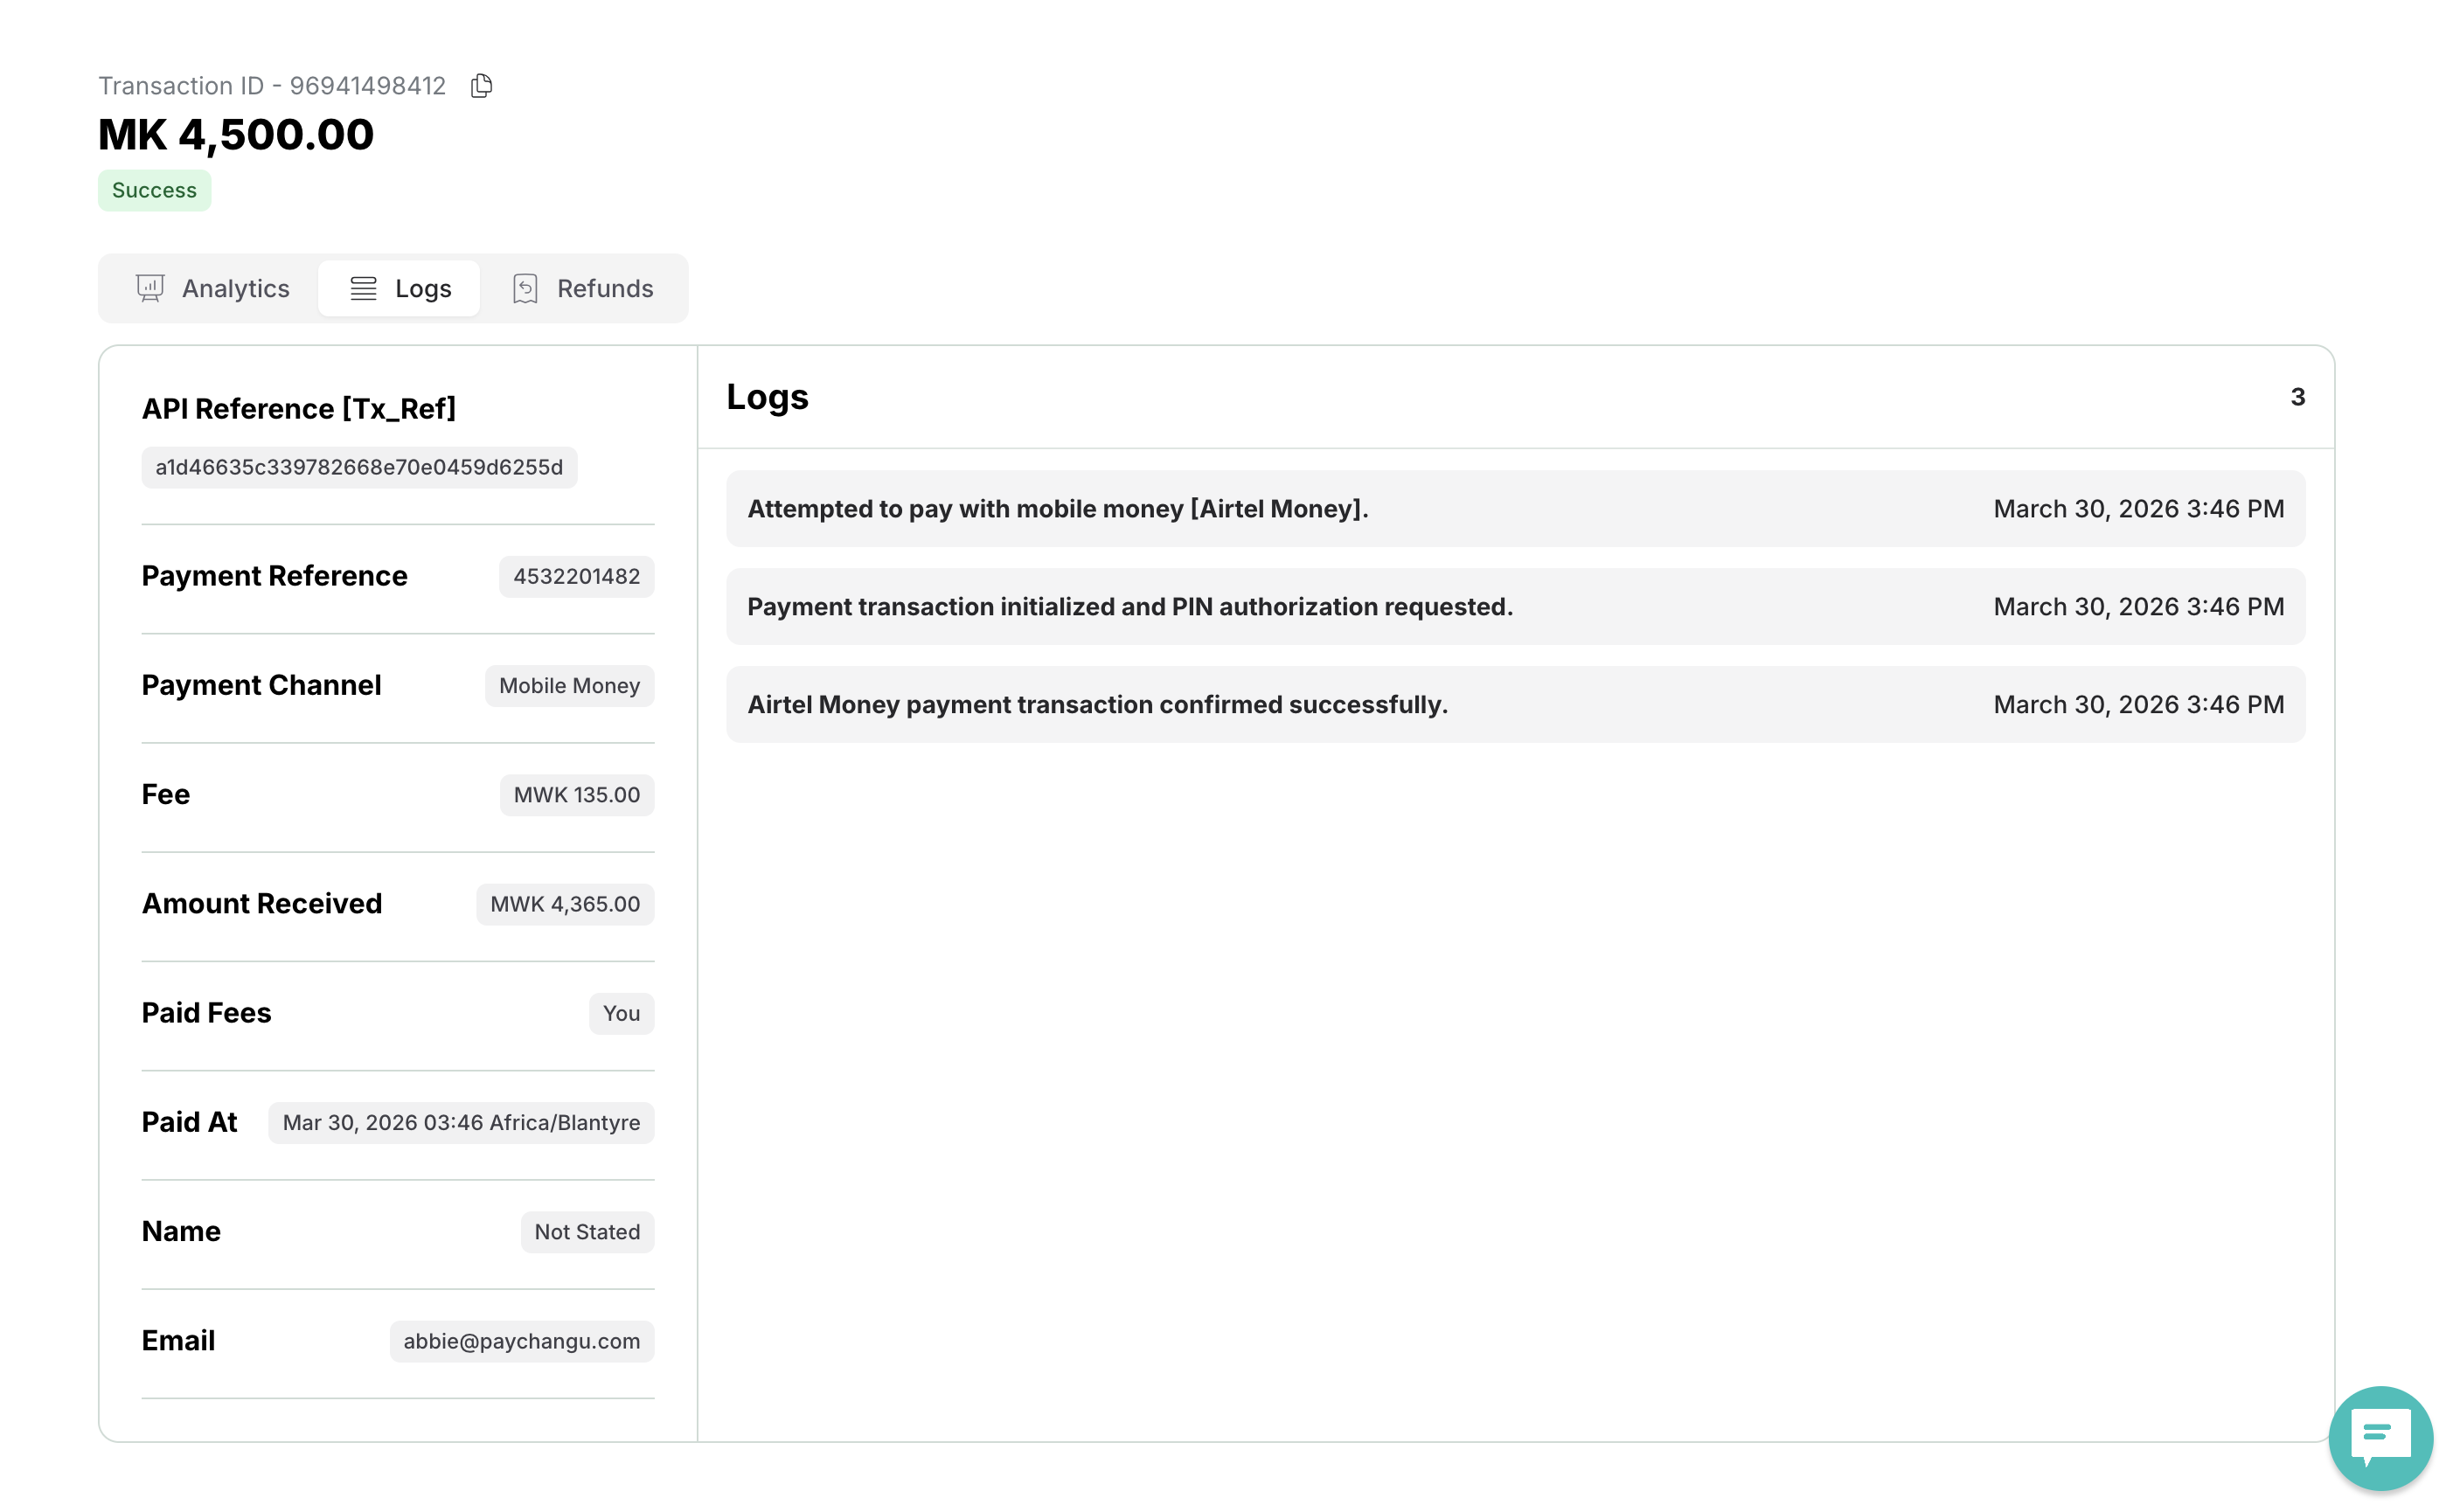Image resolution: width=2453 pixels, height=1512 pixels.
Task: Click the Payment Reference number 4532201482
Action: pos(576,576)
